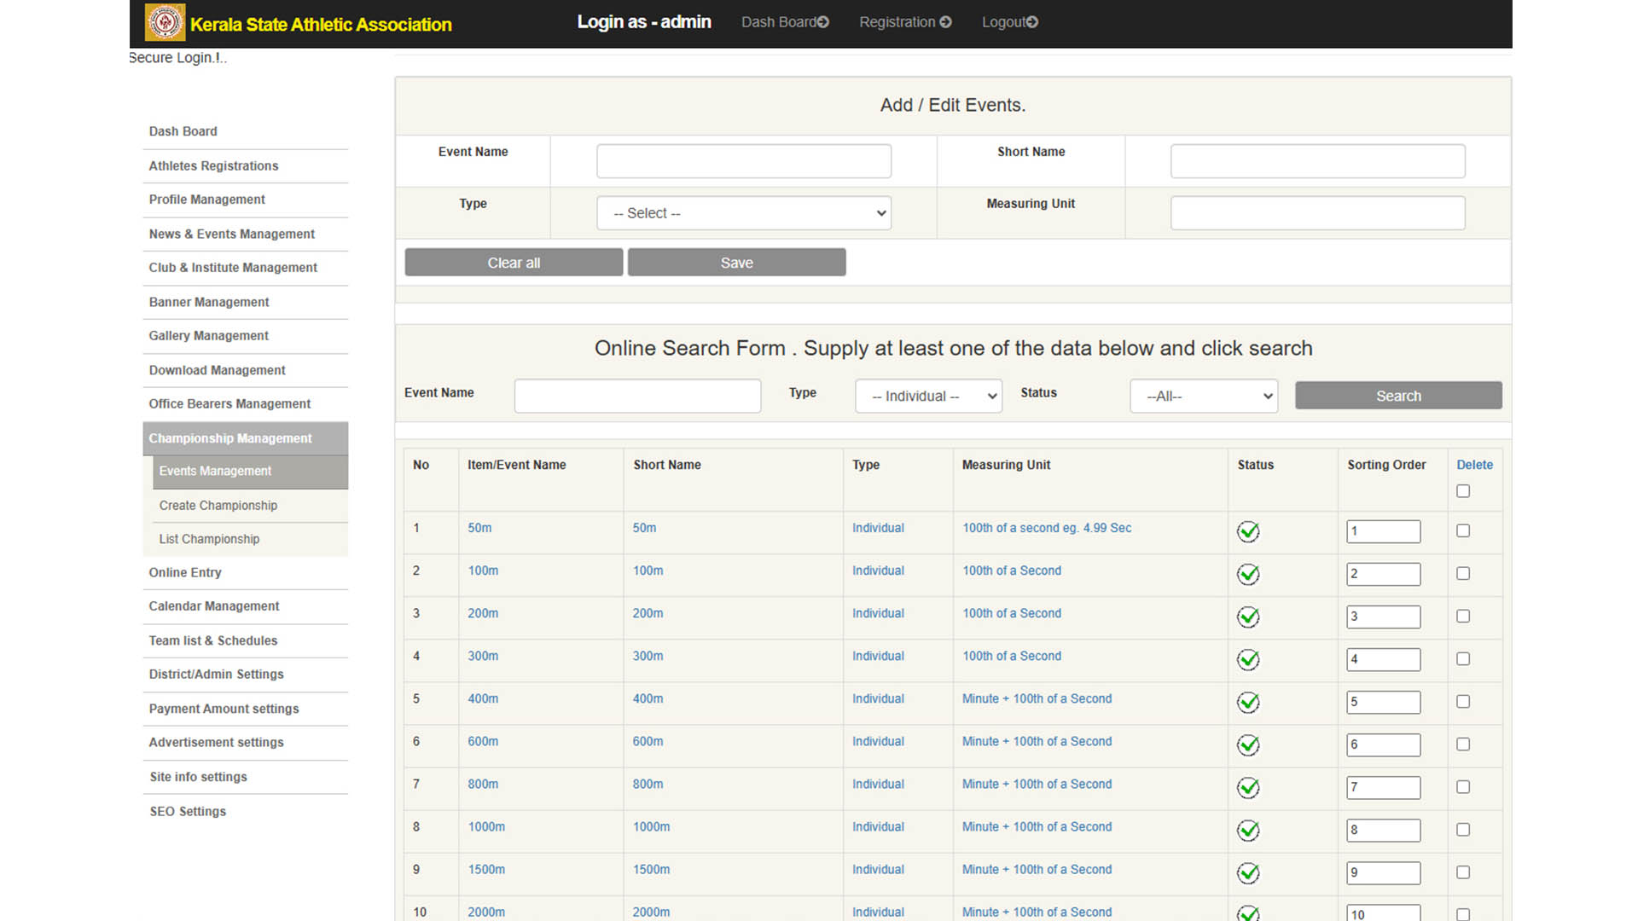Click the green checkmark status icon for 200m
The height and width of the screenshot is (921, 1638).
pos(1249,617)
